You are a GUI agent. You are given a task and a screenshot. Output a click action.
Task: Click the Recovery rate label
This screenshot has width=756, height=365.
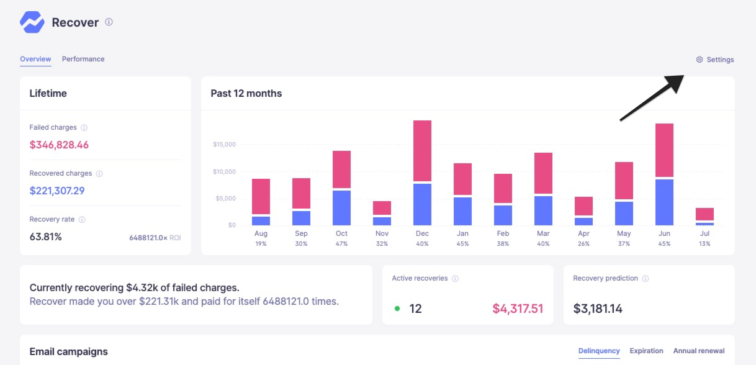52,219
